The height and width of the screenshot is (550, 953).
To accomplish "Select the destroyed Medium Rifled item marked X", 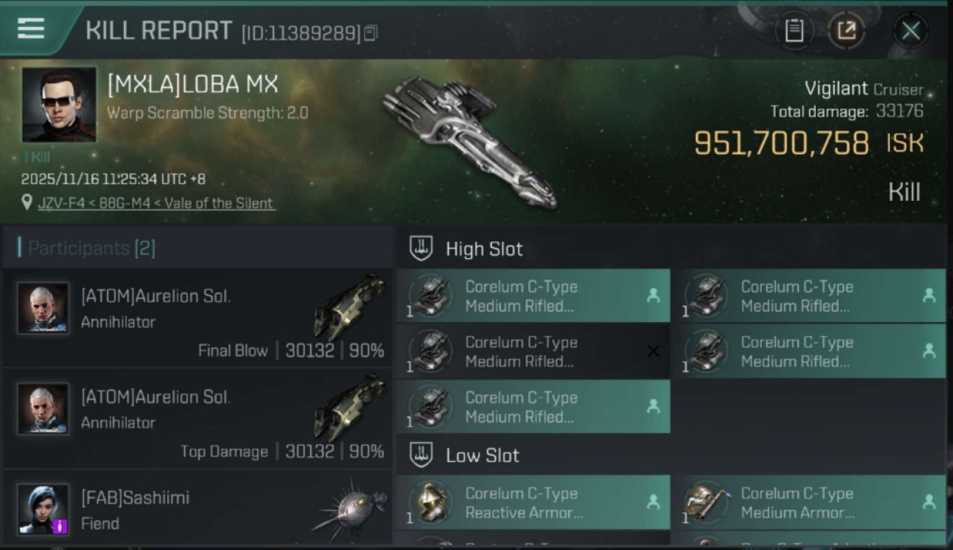I will pyautogui.click(x=533, y=351).
